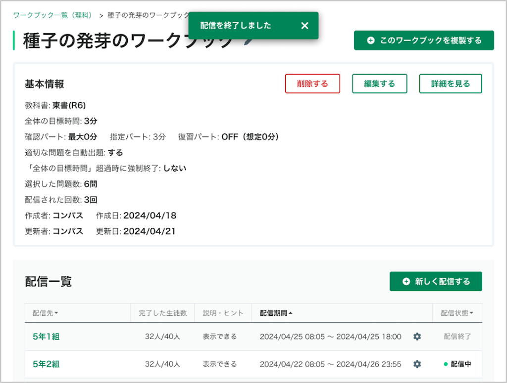This screenshot has width=507, height=383.
Task: Click 表示できる in 5年2組 row
Action: point(219,364)
